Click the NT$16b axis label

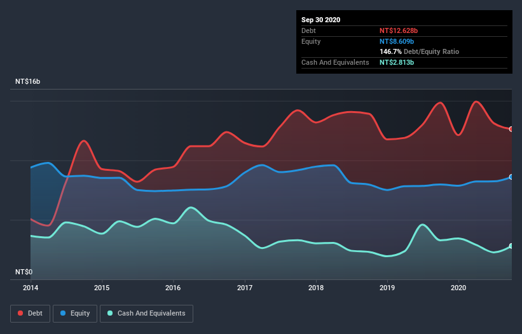click(27, 81)
